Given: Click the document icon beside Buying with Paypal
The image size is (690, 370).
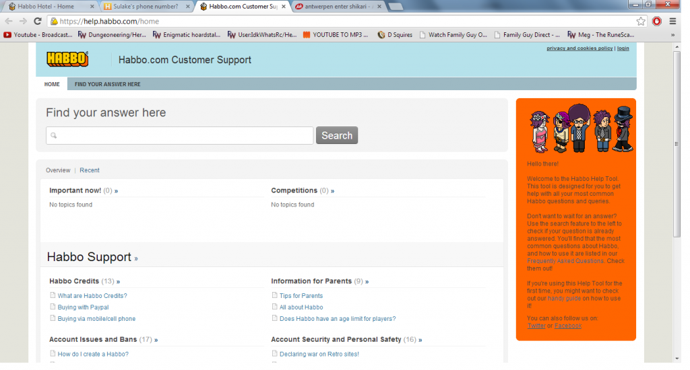Looking at the screenshot, I should pyautogui.click(x=53, y=307).
